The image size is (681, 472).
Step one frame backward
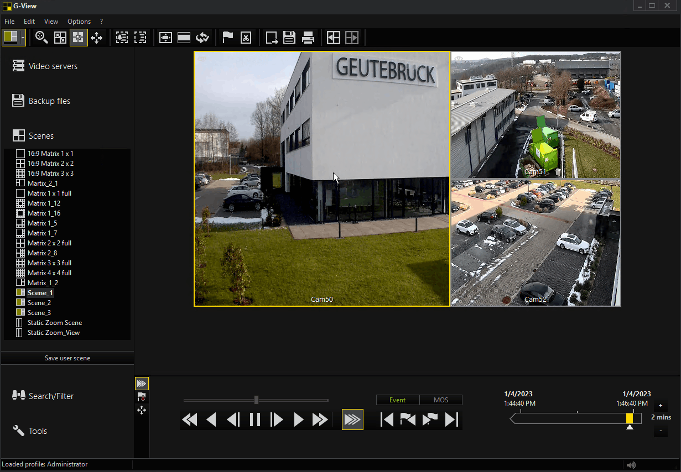(x=233, y=420)
